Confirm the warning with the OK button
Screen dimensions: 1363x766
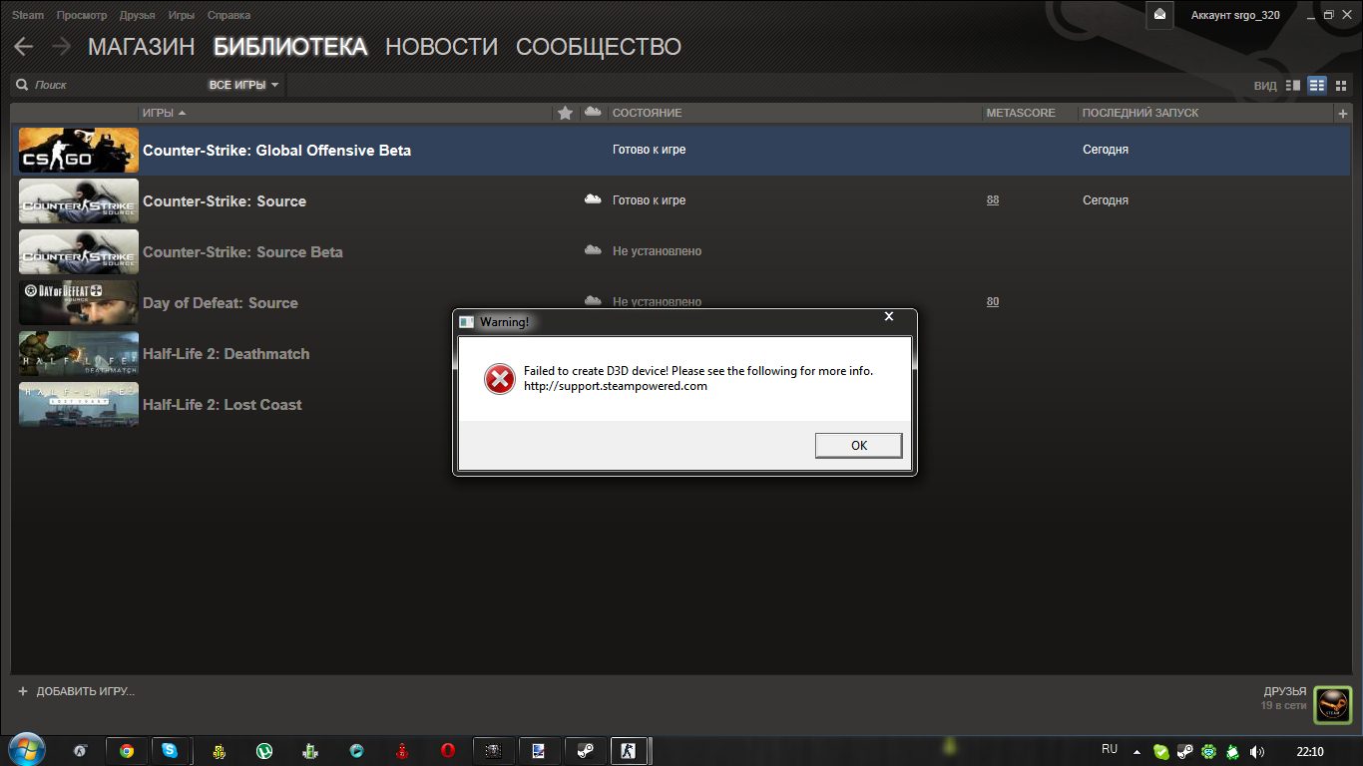coord(858,445)
